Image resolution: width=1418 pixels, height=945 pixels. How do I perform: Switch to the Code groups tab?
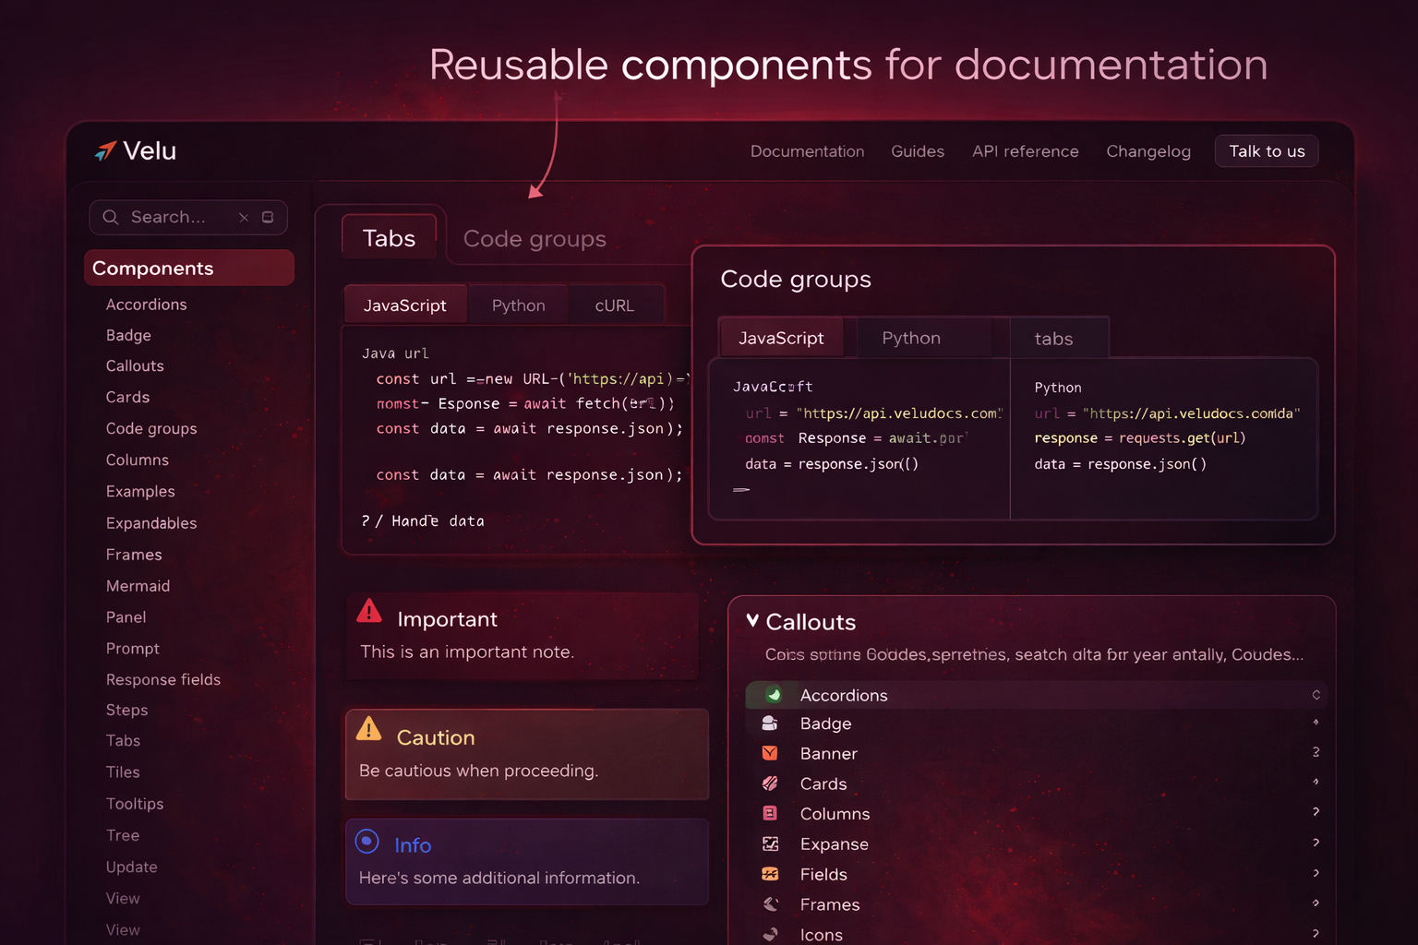[x=534, y=238]
